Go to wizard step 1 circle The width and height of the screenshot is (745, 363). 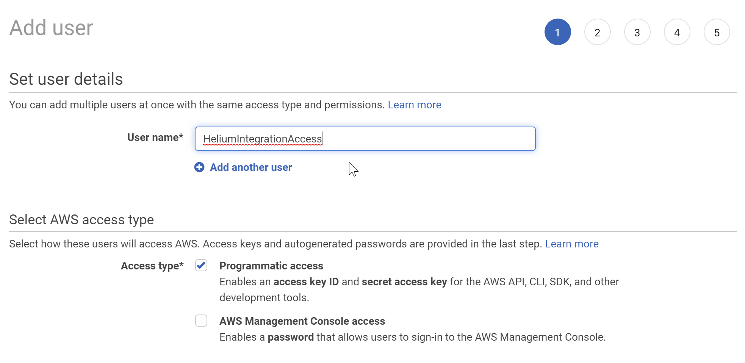click(557, 32)
